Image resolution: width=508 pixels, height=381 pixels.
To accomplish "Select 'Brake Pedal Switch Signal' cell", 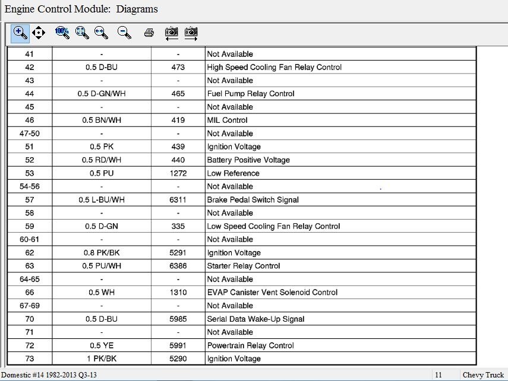I will click(x=340, y=200).
